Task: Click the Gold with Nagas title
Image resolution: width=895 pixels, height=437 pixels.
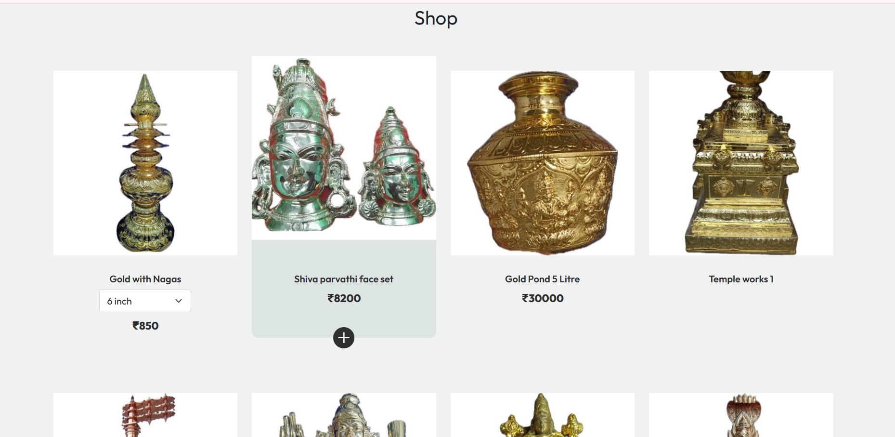Action: [145, 279]
